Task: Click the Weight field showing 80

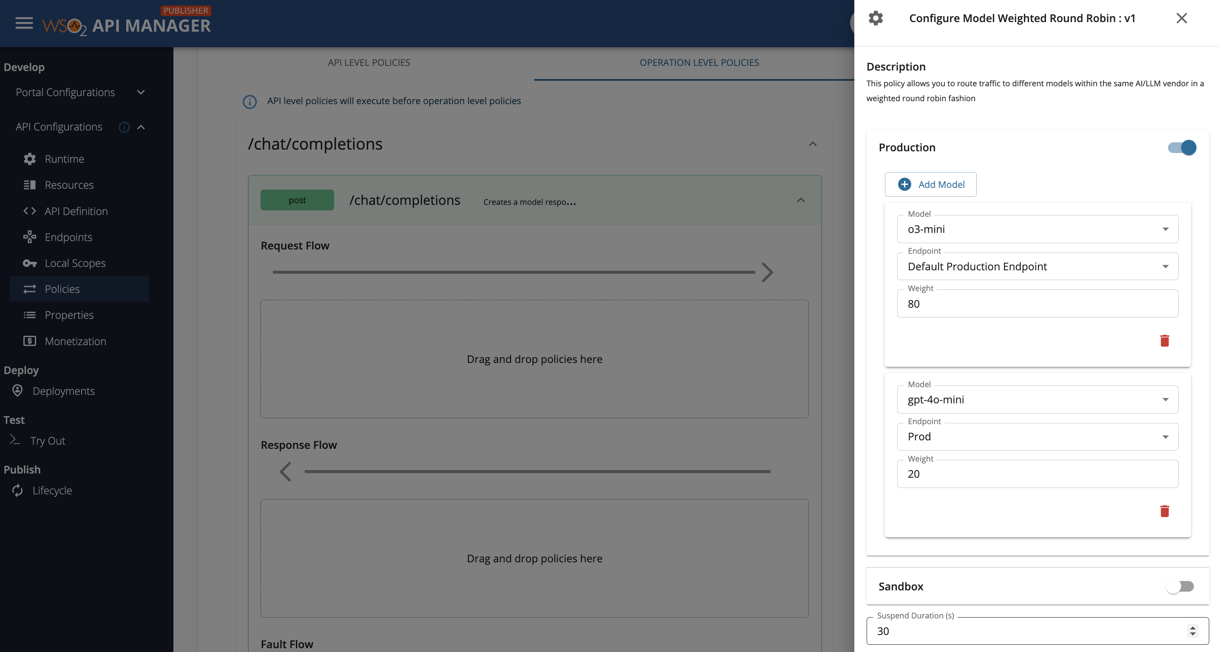Action: click(x=1037, y=304)
